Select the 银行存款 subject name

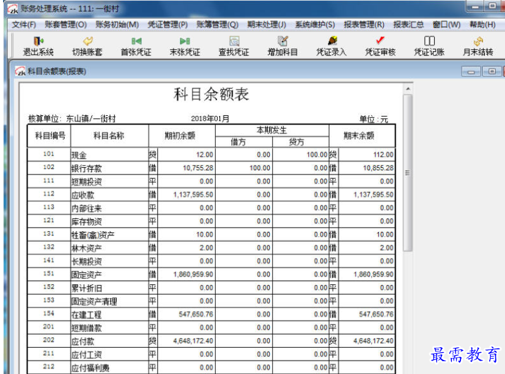[x=87, y=168]
